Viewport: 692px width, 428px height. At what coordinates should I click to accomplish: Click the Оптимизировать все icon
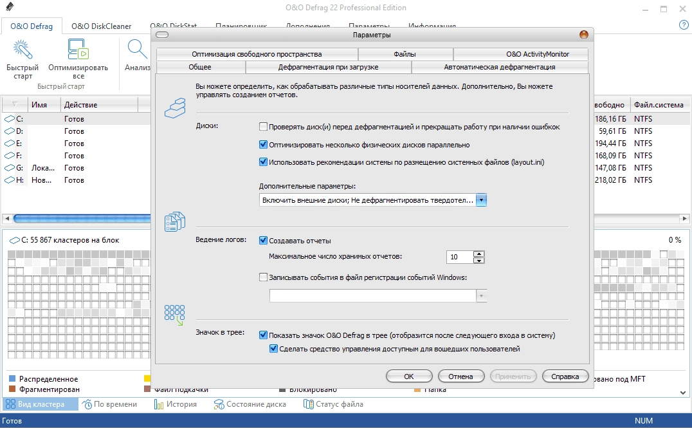point(78,49)
